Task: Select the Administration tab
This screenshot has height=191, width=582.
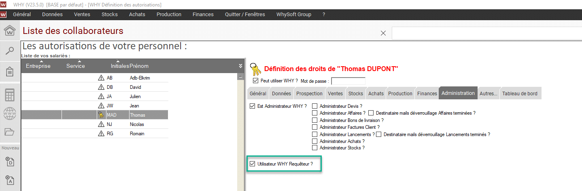Action: 458,93
